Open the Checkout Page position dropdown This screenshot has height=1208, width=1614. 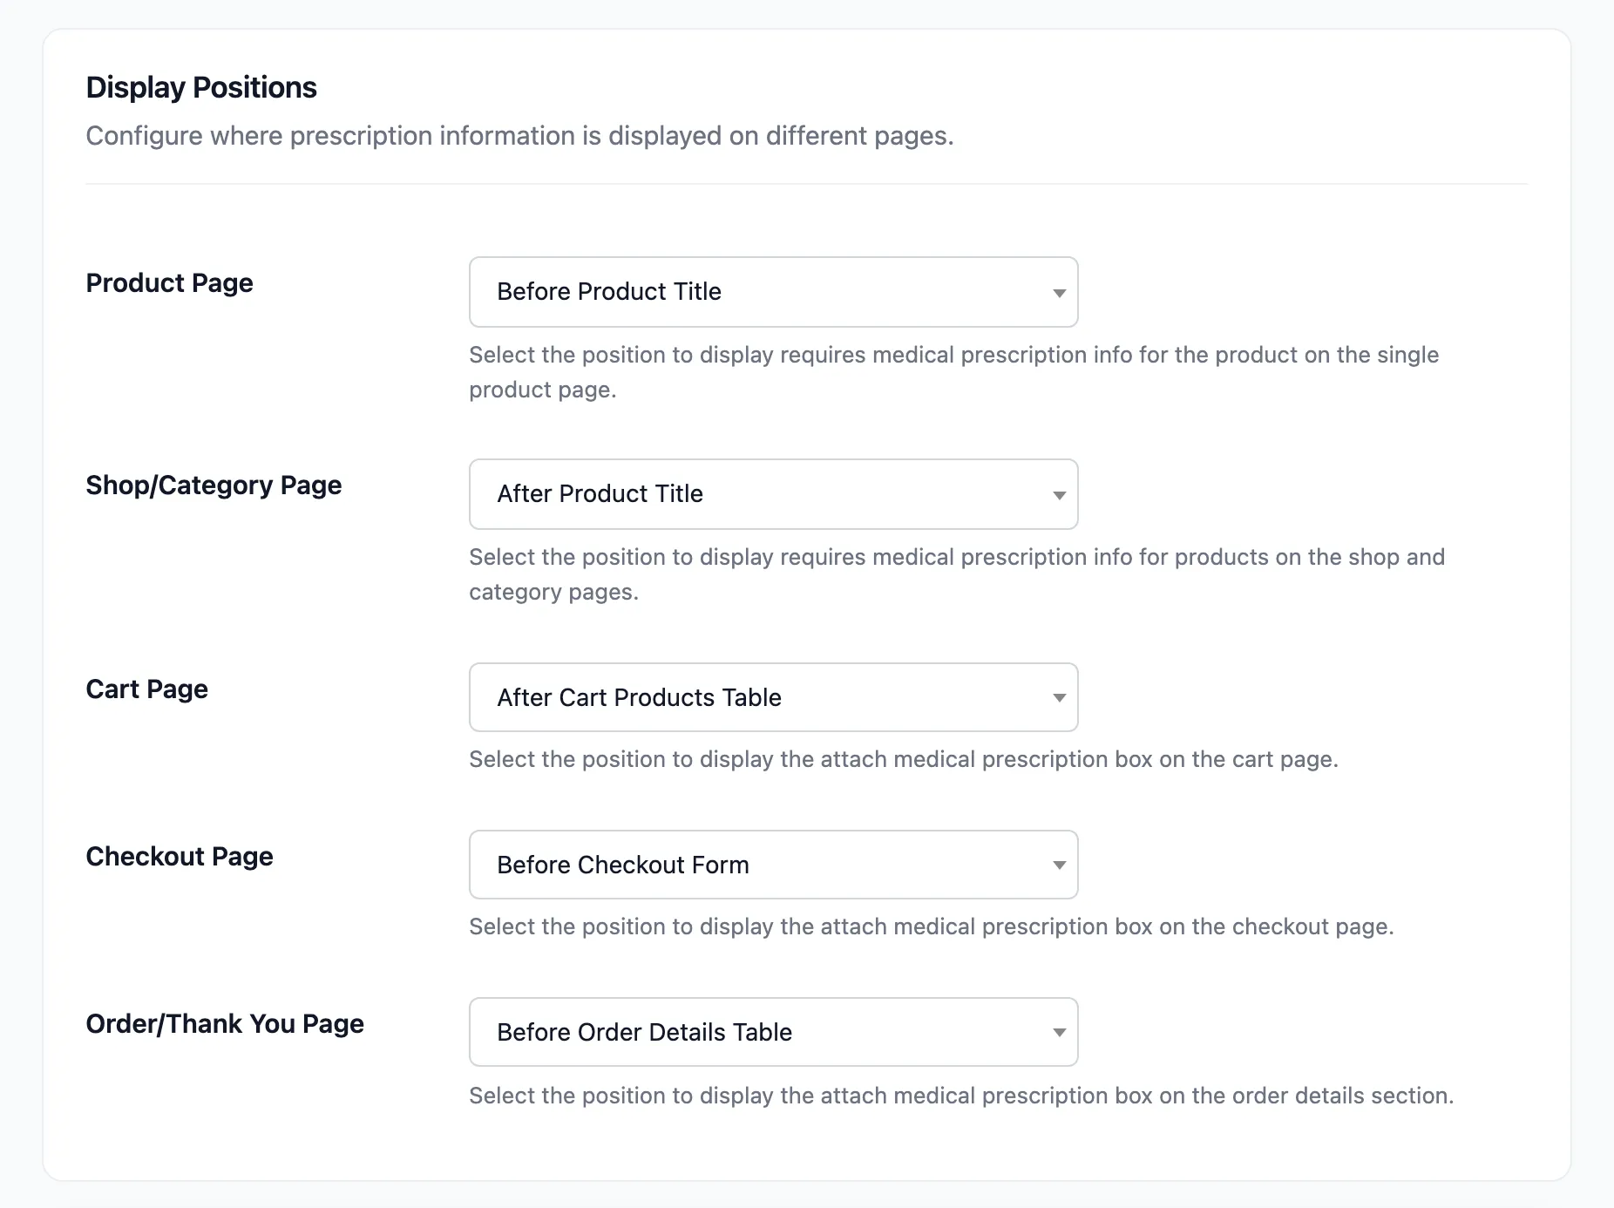pyautogui.click(x=773, y=865)
